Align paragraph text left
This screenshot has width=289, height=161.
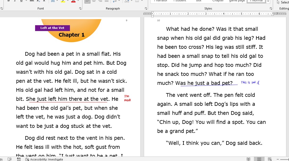click(x=87, y=1)
